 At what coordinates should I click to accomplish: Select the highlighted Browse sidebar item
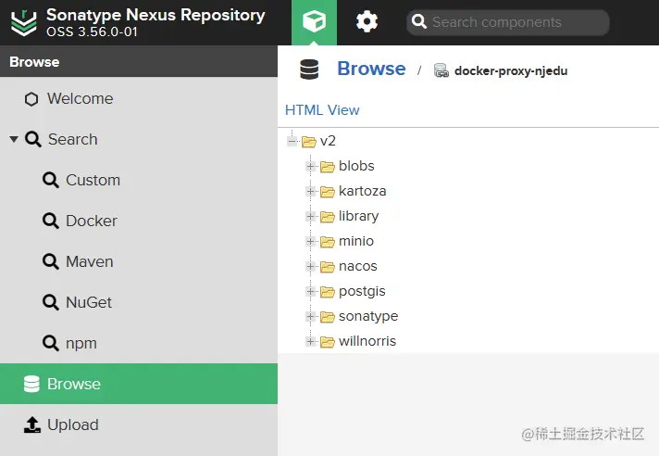[139, 384]
